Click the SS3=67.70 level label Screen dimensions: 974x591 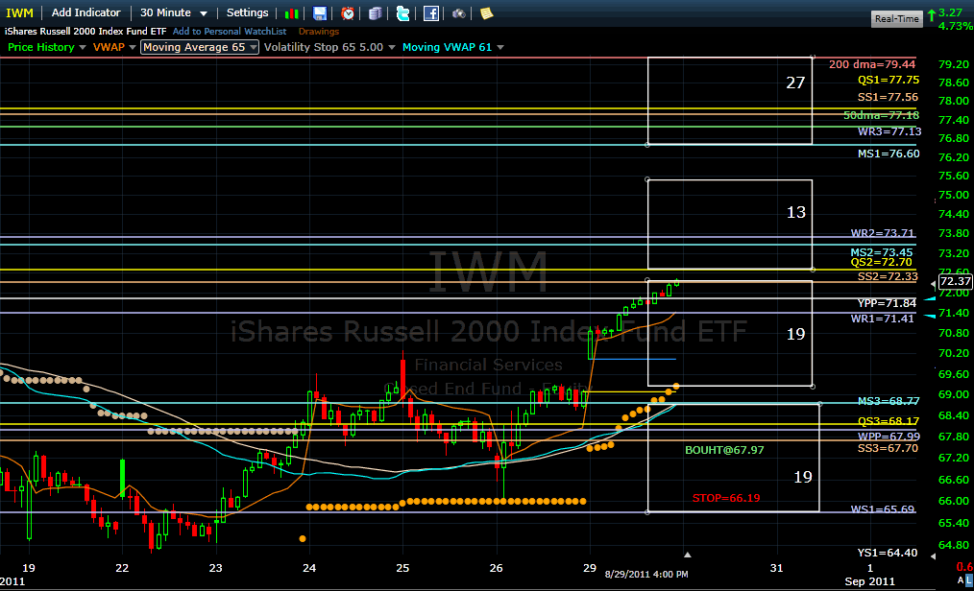coord(888,448)
